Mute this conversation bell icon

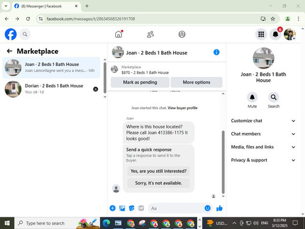point(252,97)
